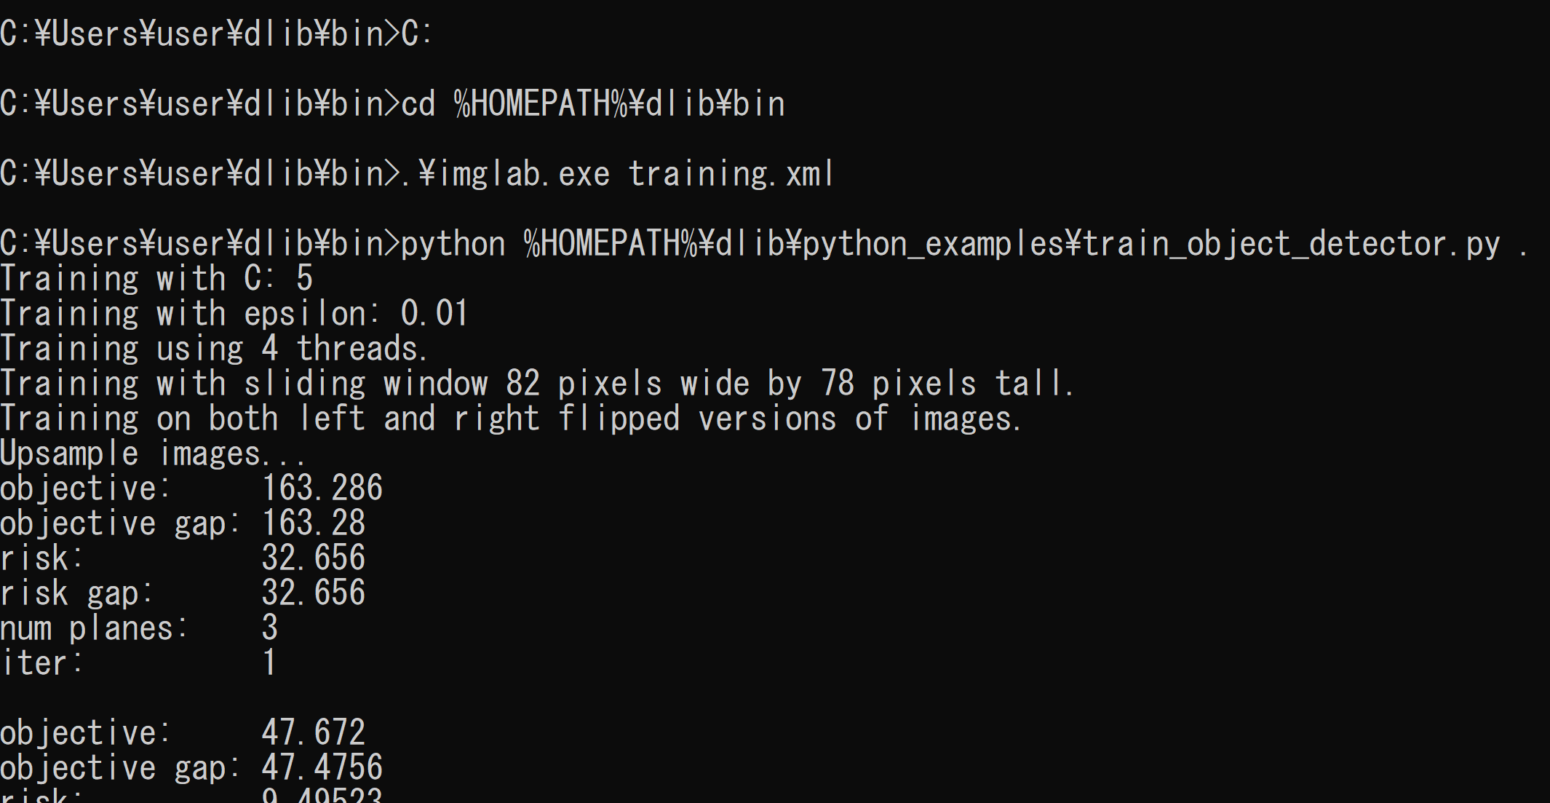Click the 'Training using 4 threads' line
The image size is (1550, 803).
pos(213,349)
